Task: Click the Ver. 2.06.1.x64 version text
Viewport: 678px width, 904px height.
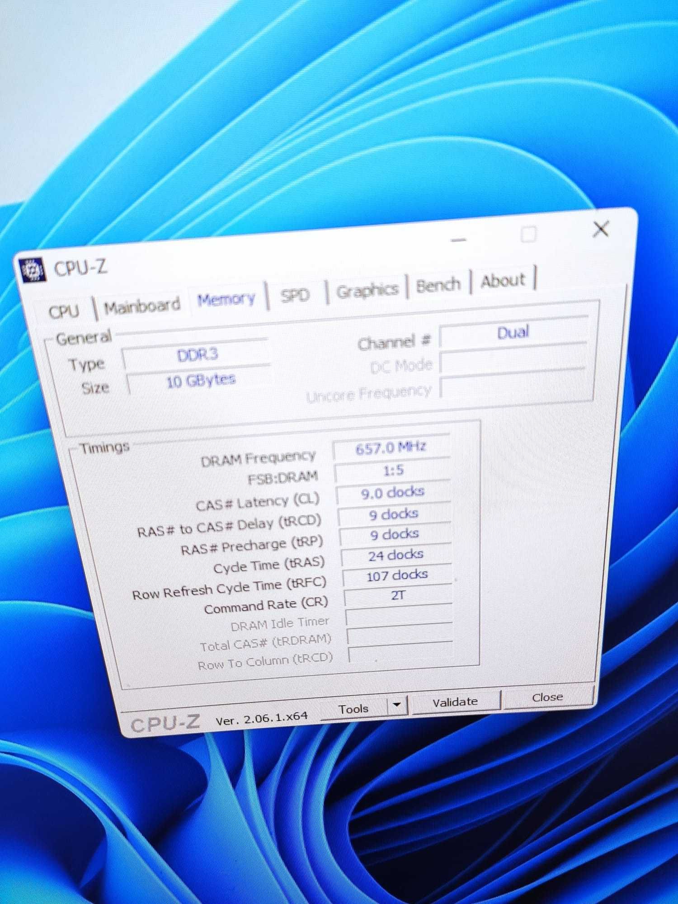Action: [261, 718]
